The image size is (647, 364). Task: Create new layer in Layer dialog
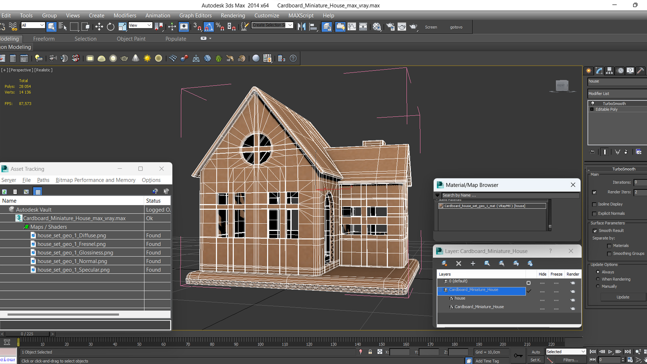tap(444, 263)
